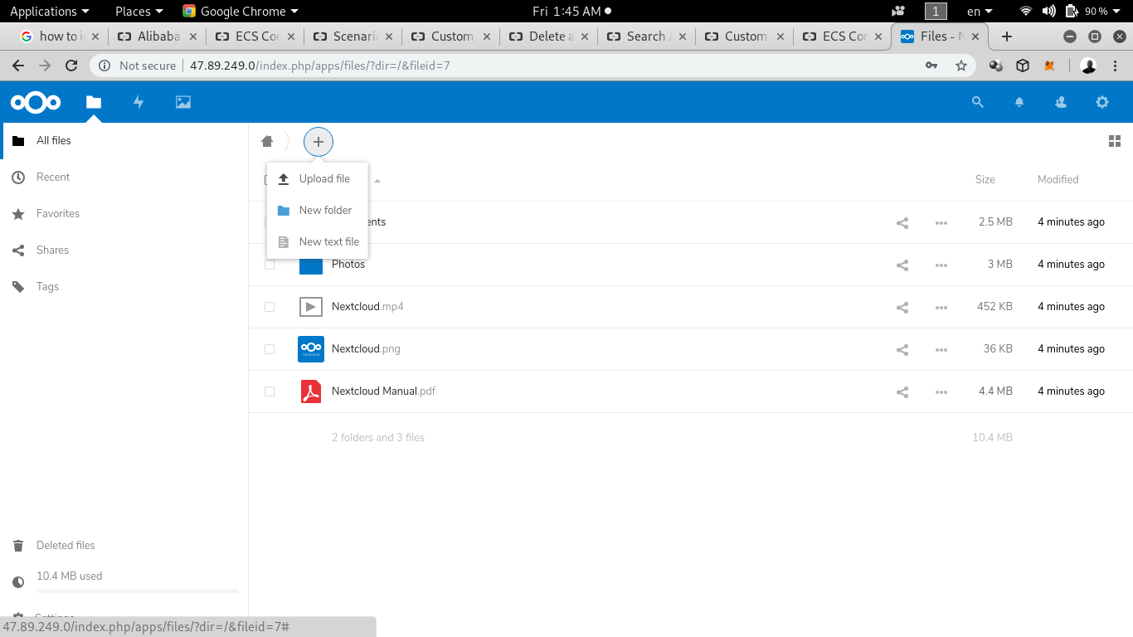Share Nextcloud.mp4 file
Screen dimensions: 1133x637
tap(902, 307)
